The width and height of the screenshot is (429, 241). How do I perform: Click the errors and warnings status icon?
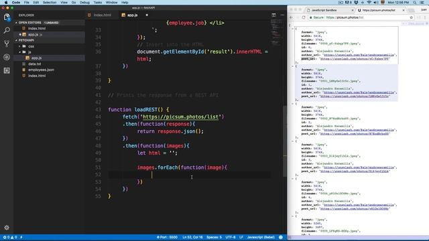[10, 237]
